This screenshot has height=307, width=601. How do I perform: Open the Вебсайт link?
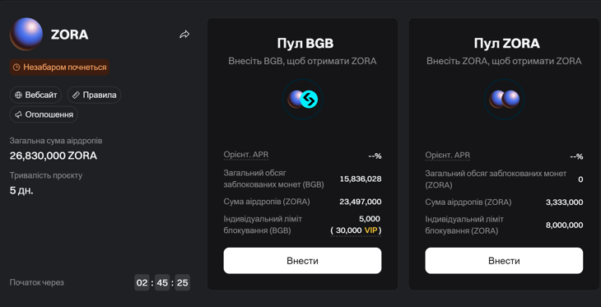tap(35, 95)
